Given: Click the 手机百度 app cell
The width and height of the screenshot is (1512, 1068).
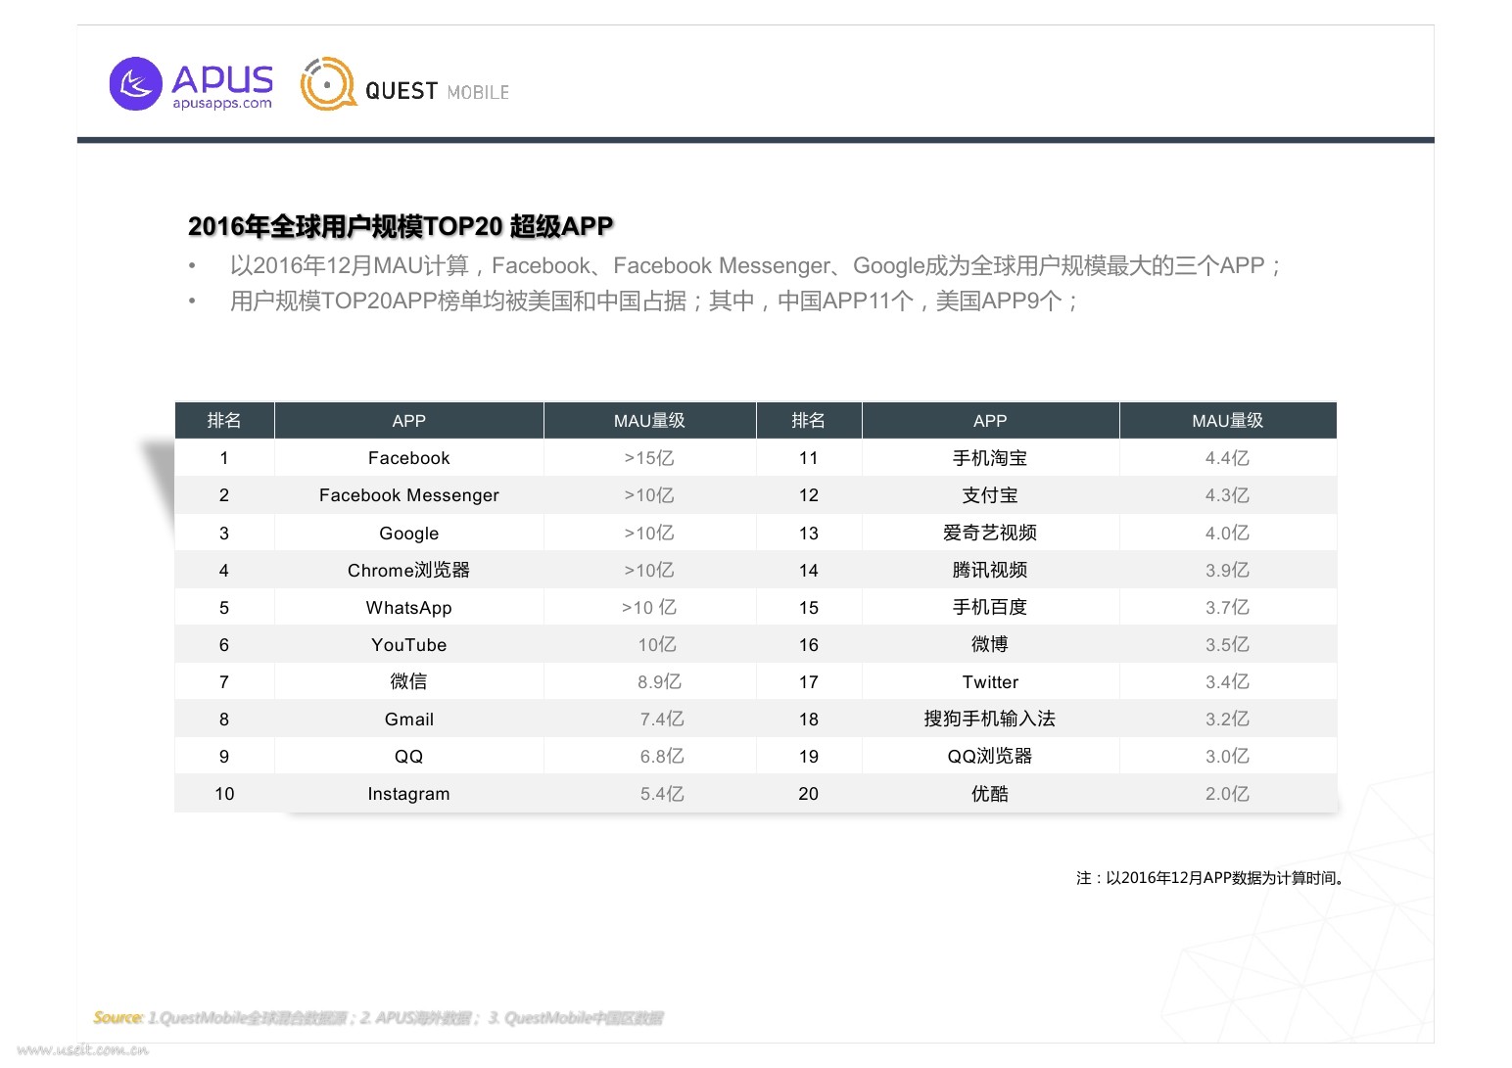Looking at the screenshot, I should [x=990, y=607].
